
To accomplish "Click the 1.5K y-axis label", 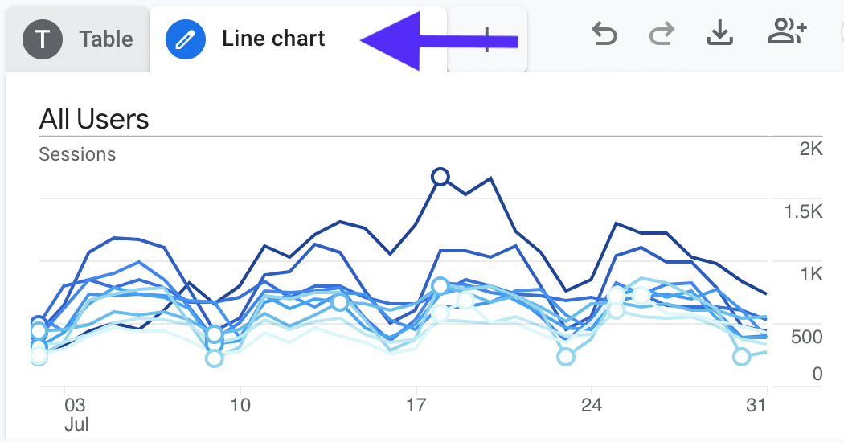I will (x=803, y=211).
